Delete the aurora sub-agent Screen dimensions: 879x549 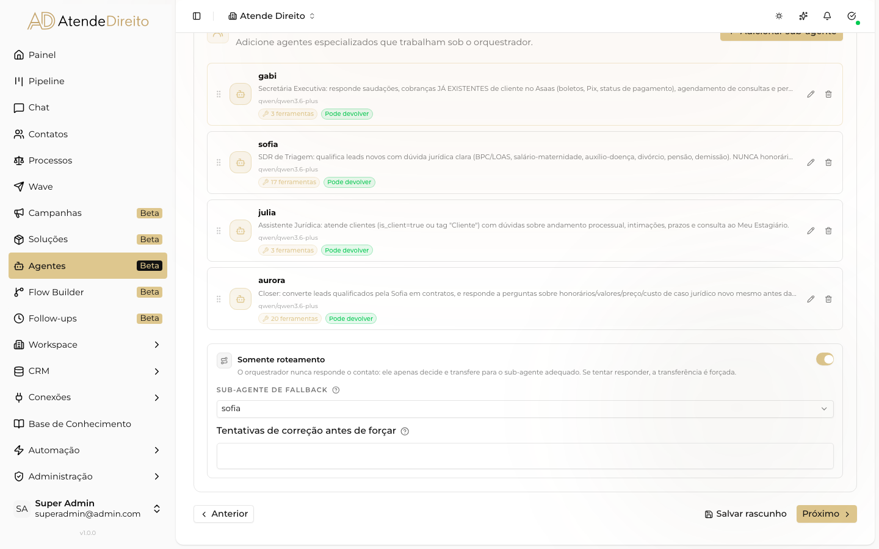pos(828,300)
